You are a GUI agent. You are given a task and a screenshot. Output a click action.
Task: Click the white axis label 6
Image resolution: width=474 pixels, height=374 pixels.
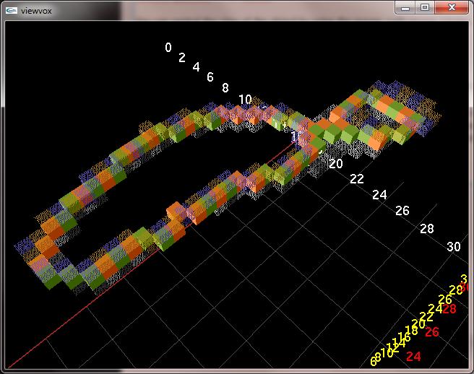click(x=210, y=77)
